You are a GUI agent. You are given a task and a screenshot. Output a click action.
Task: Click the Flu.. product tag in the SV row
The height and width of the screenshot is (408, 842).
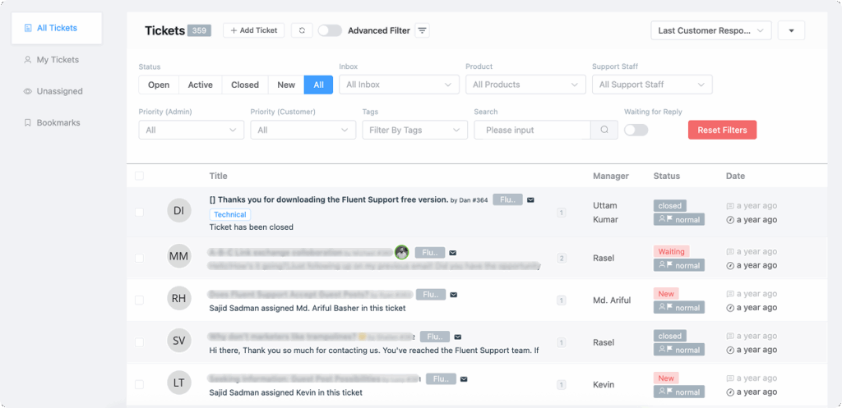[x=435, y=337]
